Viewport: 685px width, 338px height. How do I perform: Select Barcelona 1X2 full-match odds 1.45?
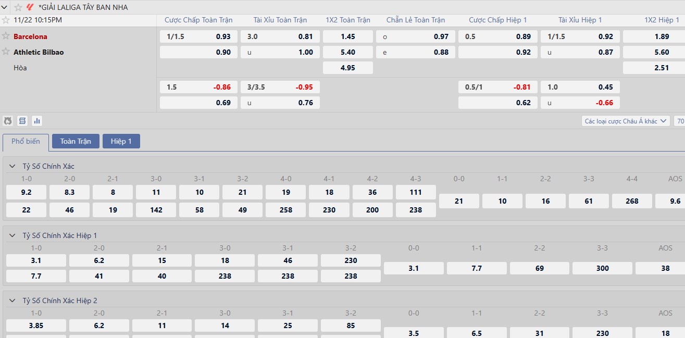[347, 36]
